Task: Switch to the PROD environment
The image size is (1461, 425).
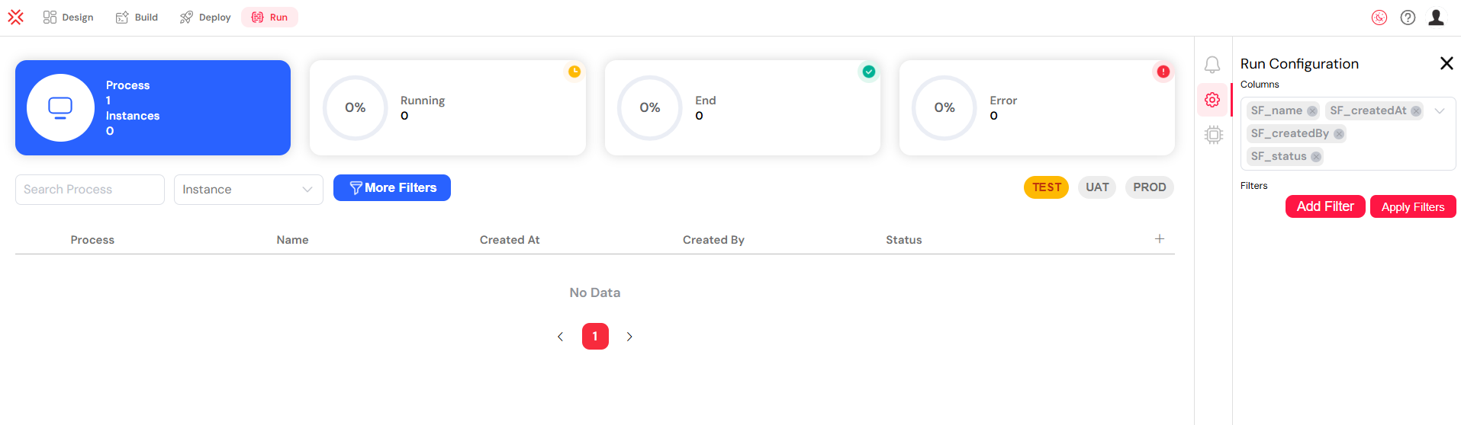Action: click(x=1149, y=187)
